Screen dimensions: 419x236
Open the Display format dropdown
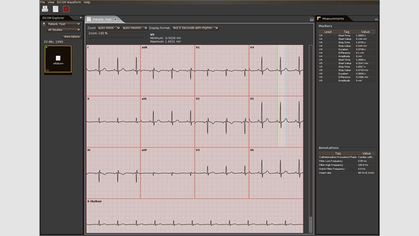[x=195, y=28]
